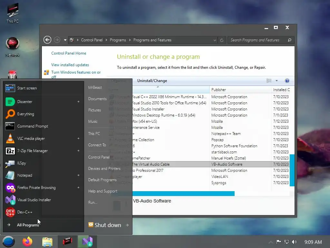Open Programs and Features help
Screen dimensions: 330x248
(x=287, y=81)
